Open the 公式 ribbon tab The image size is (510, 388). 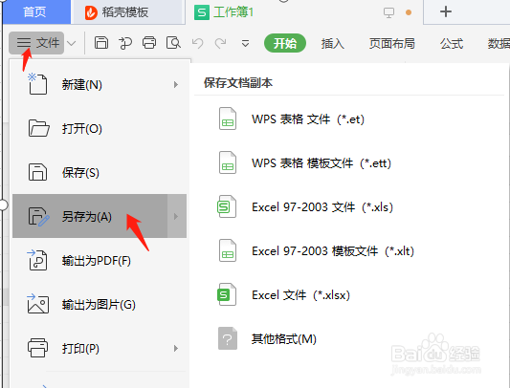click(x=452, y=43)
